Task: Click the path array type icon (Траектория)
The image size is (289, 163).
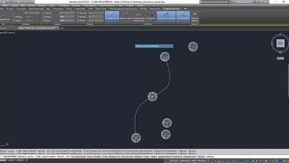Action: click(x=3, y=15)
